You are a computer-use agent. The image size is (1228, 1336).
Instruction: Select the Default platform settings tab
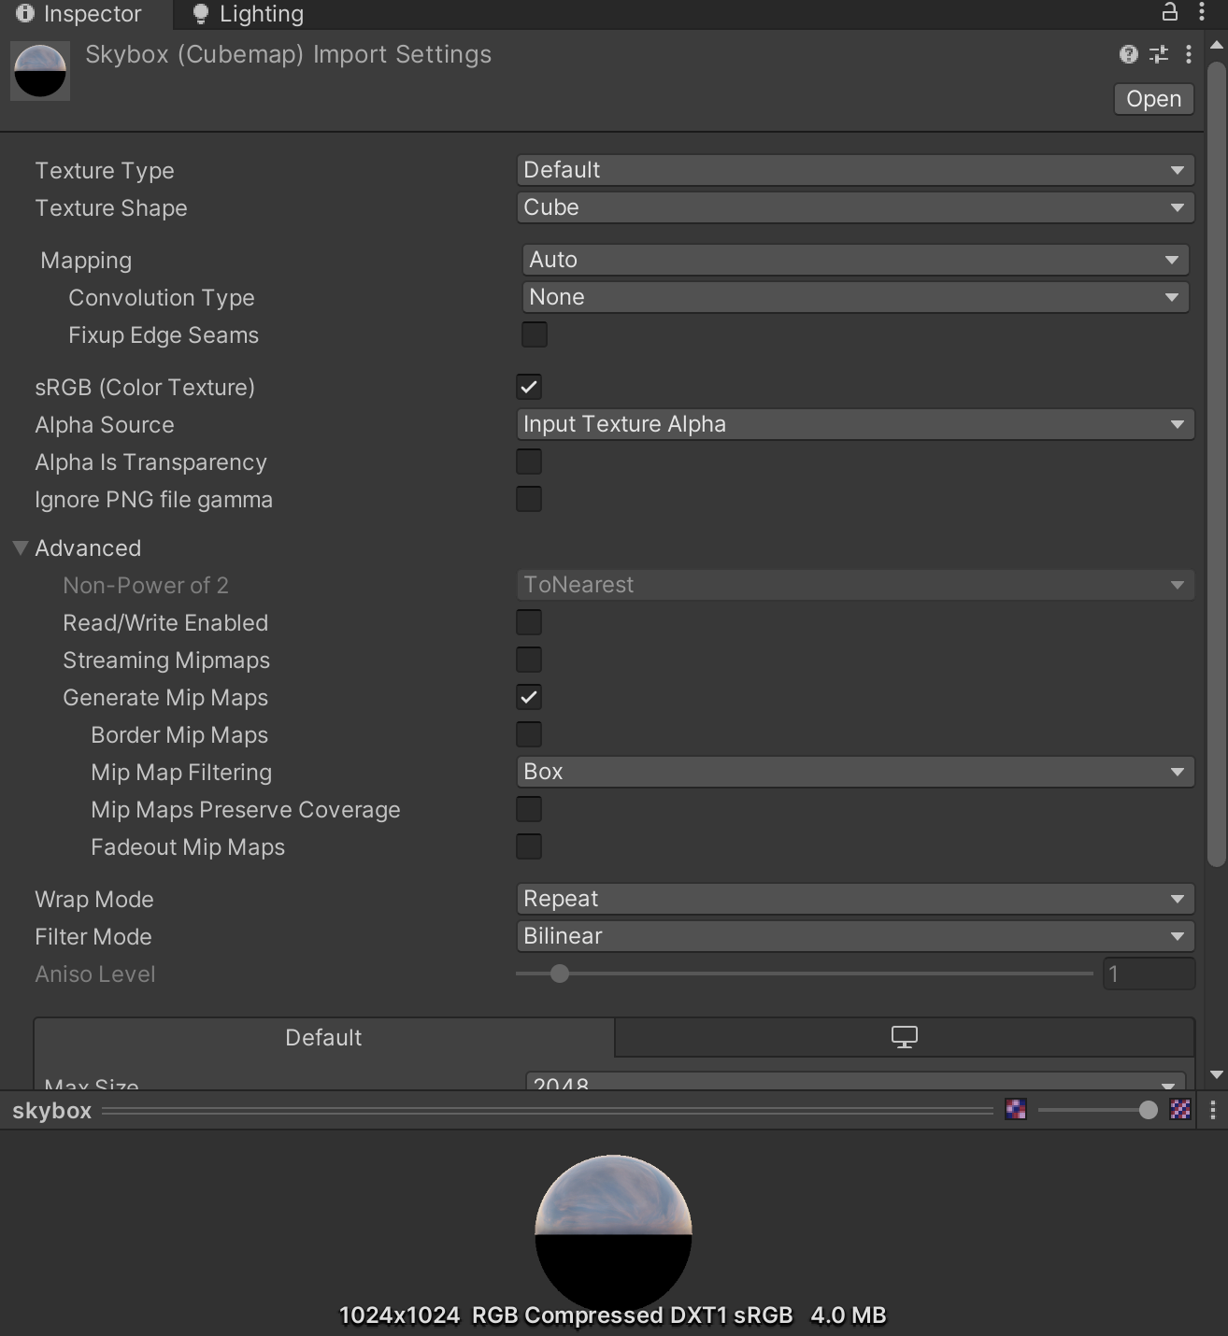tap(323, 1037)
